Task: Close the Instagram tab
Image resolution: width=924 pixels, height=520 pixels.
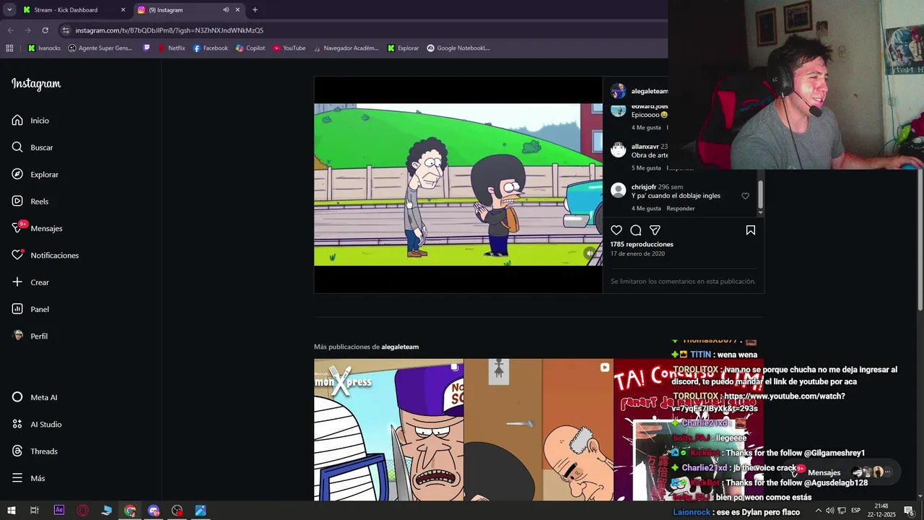Action: pos(237,10)
